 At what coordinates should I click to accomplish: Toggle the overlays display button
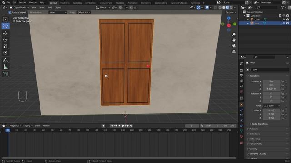pos(207,8)
